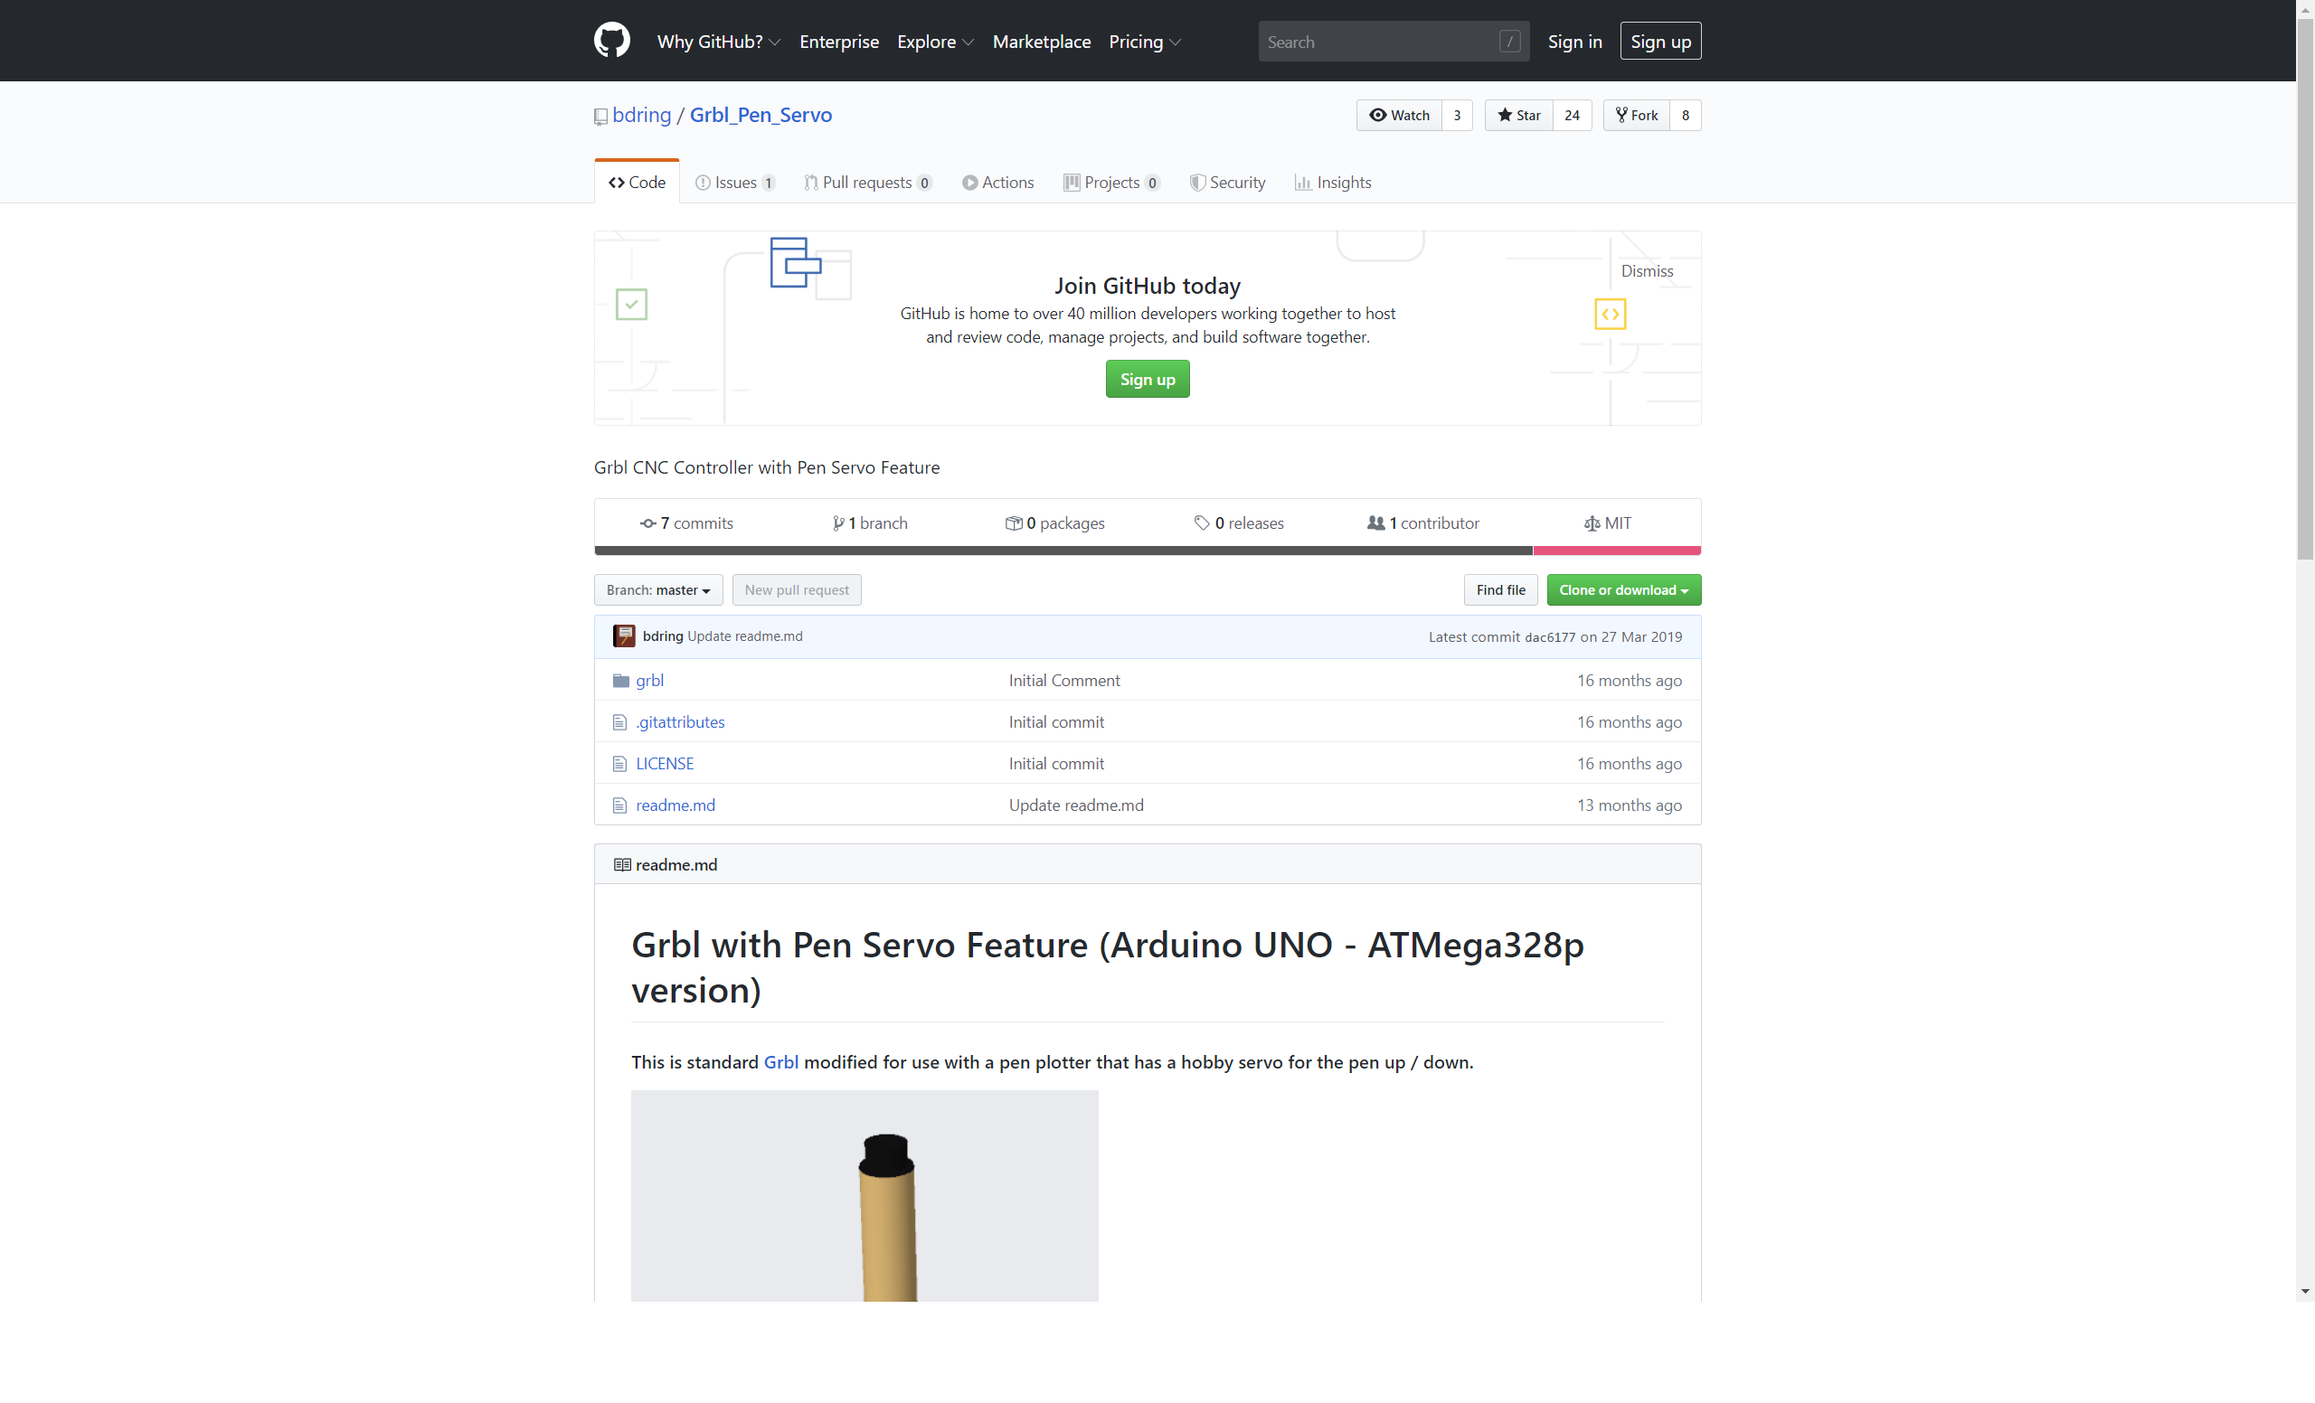The image size is (2315, 1403).
Task: Switch to the Issues tab
Action: point(734,183)
